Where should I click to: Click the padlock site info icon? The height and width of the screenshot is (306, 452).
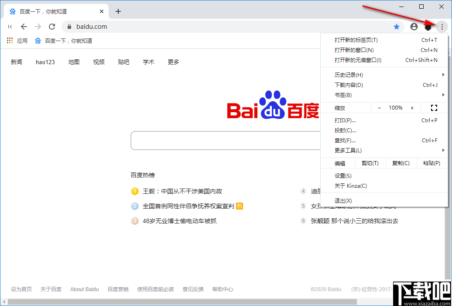tap(69, 27)
